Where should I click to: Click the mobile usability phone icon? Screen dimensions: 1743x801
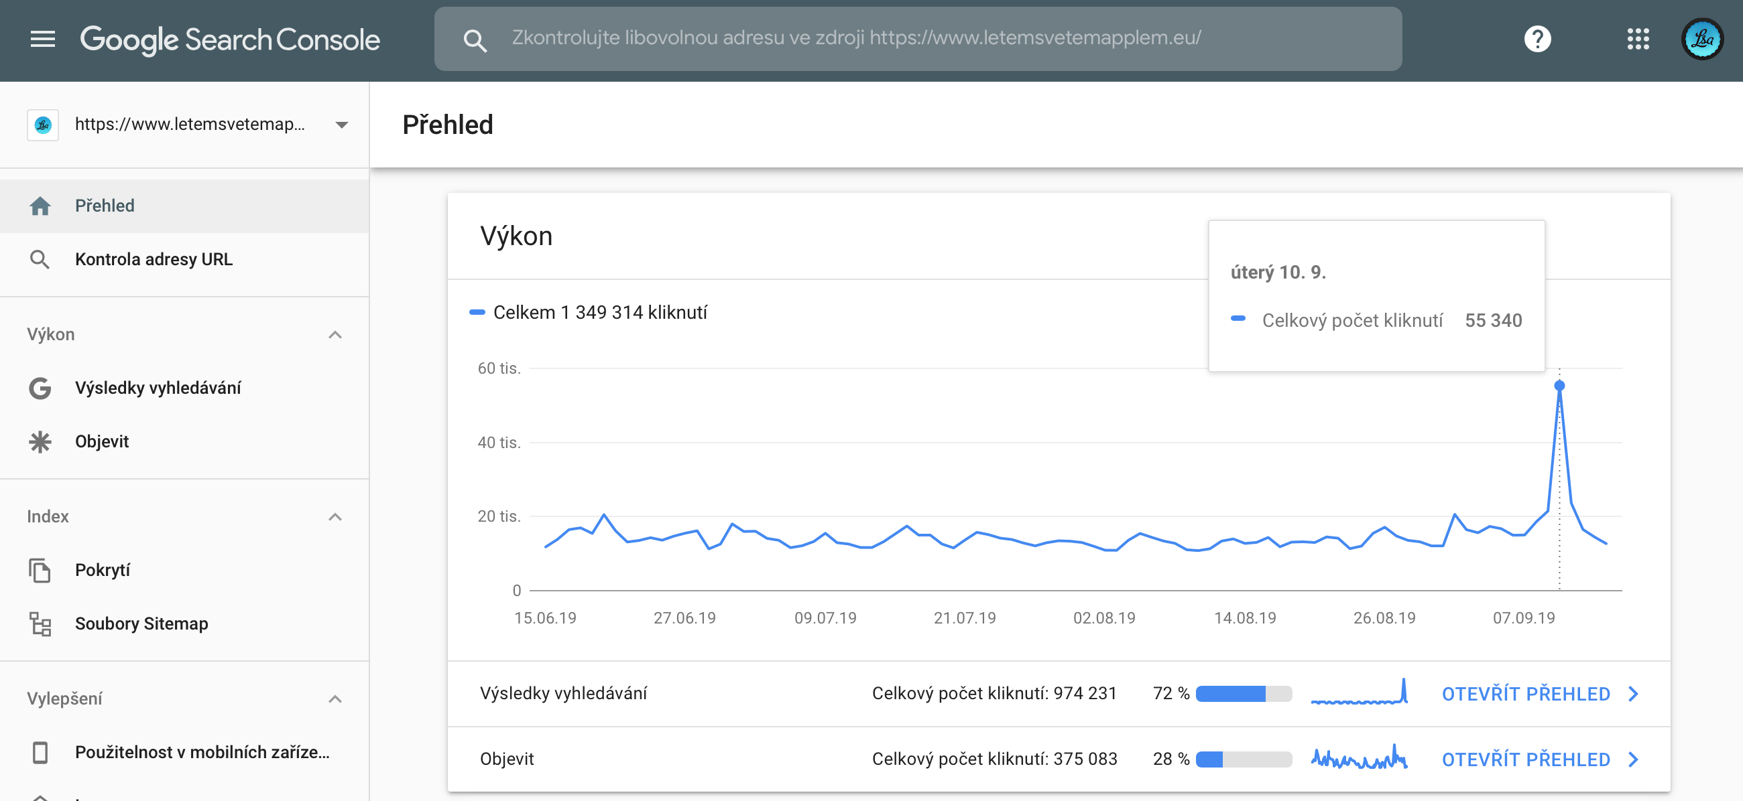coord(40,751)
